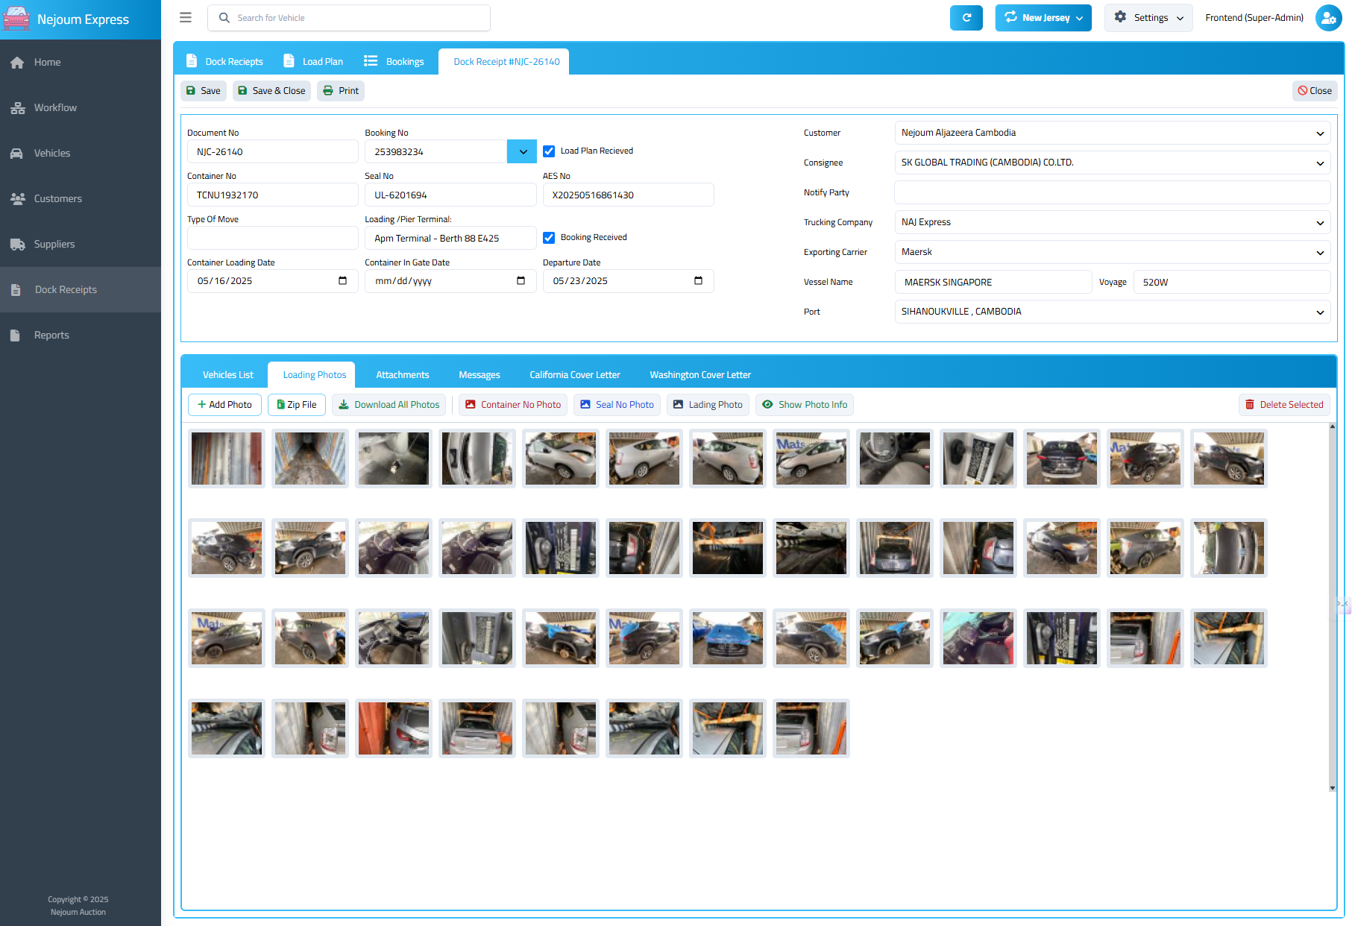Open the Vehicles List tab

tap(228, 375)
